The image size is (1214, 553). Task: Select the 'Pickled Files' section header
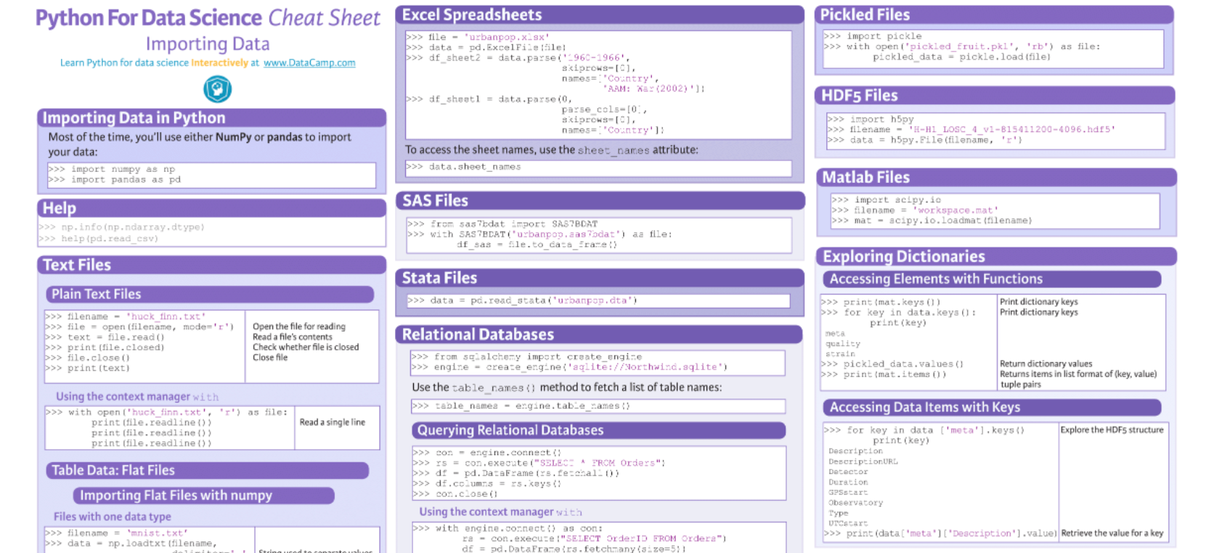993,15
